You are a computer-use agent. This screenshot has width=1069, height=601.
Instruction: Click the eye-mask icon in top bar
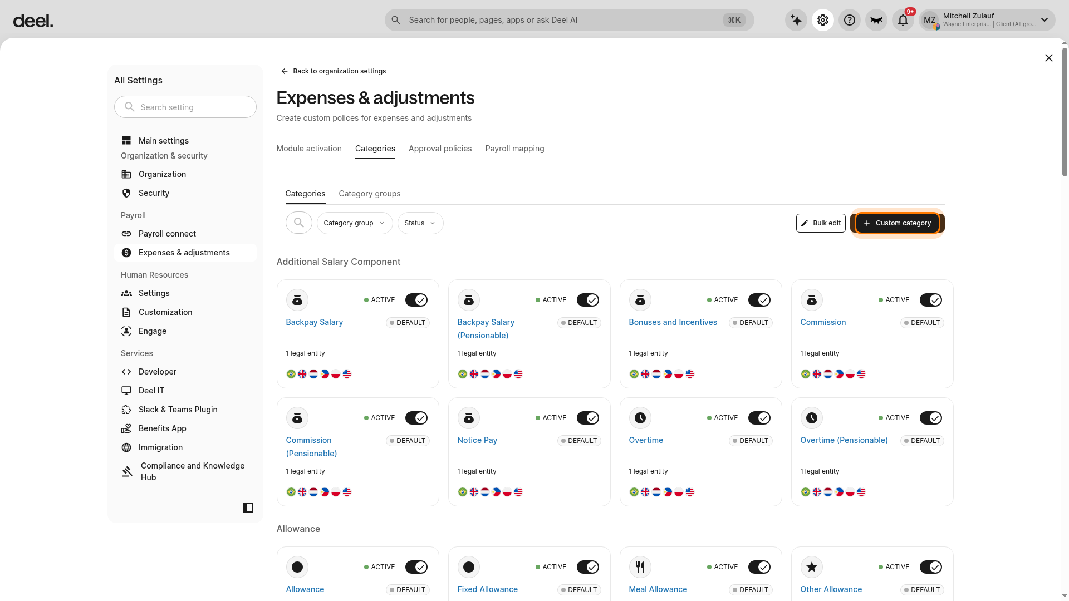[876, 20]
